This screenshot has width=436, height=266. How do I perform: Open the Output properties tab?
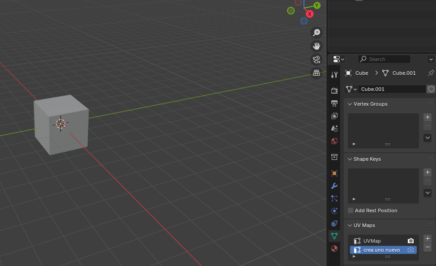click(x=334, y=103)
